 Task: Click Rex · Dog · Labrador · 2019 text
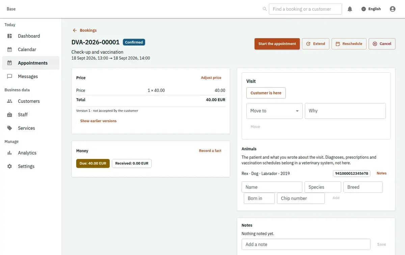click(x=266, y=173)
